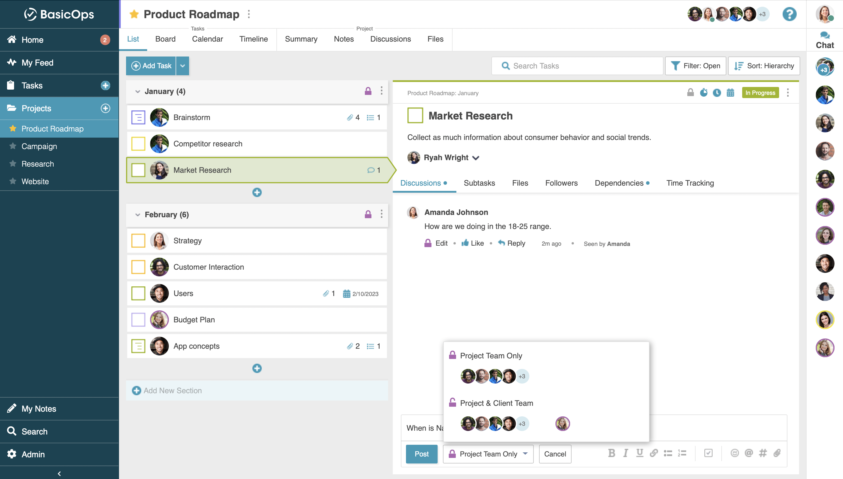Insert a numbered list in comment editor

(x=682, y=453)
